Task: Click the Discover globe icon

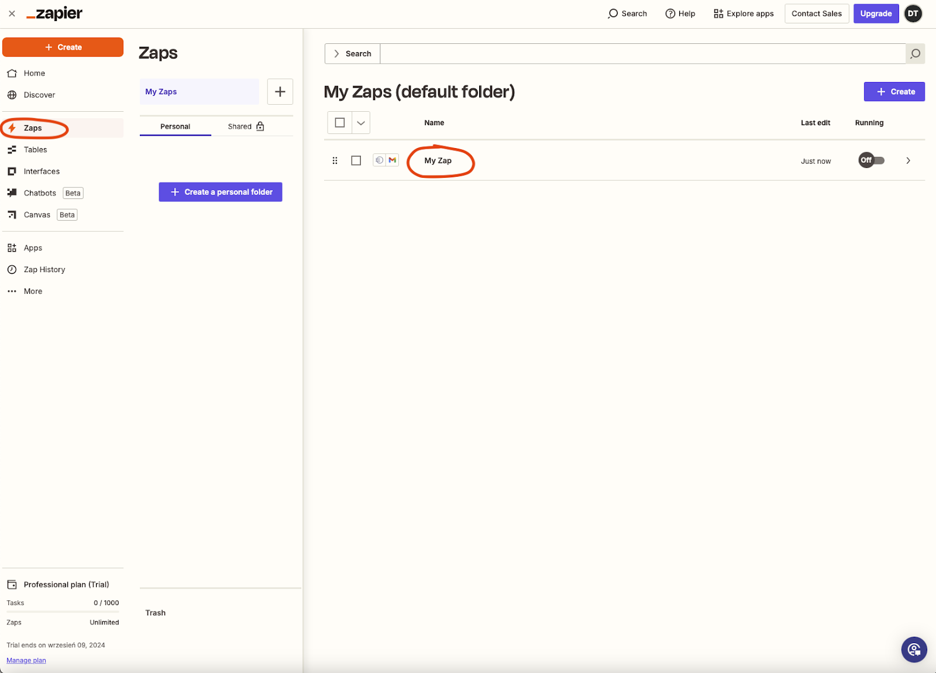Action: tap(12, 95)
